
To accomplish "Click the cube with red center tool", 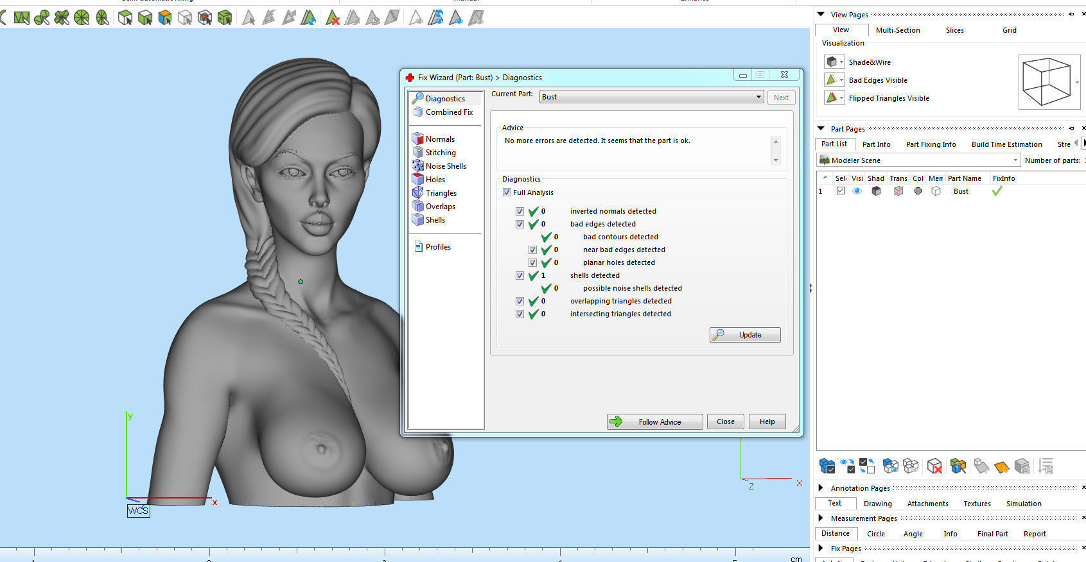I will [x=205, y=18].
